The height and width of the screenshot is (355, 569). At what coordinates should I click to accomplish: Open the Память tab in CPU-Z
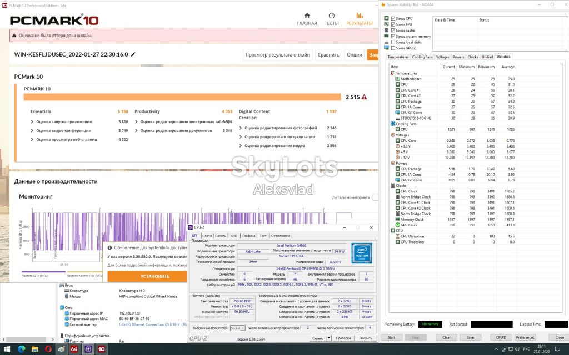(x=220, y=235)
